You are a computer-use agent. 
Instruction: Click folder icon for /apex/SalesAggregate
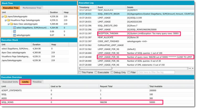pyautogui.click(x=5, y=16)
